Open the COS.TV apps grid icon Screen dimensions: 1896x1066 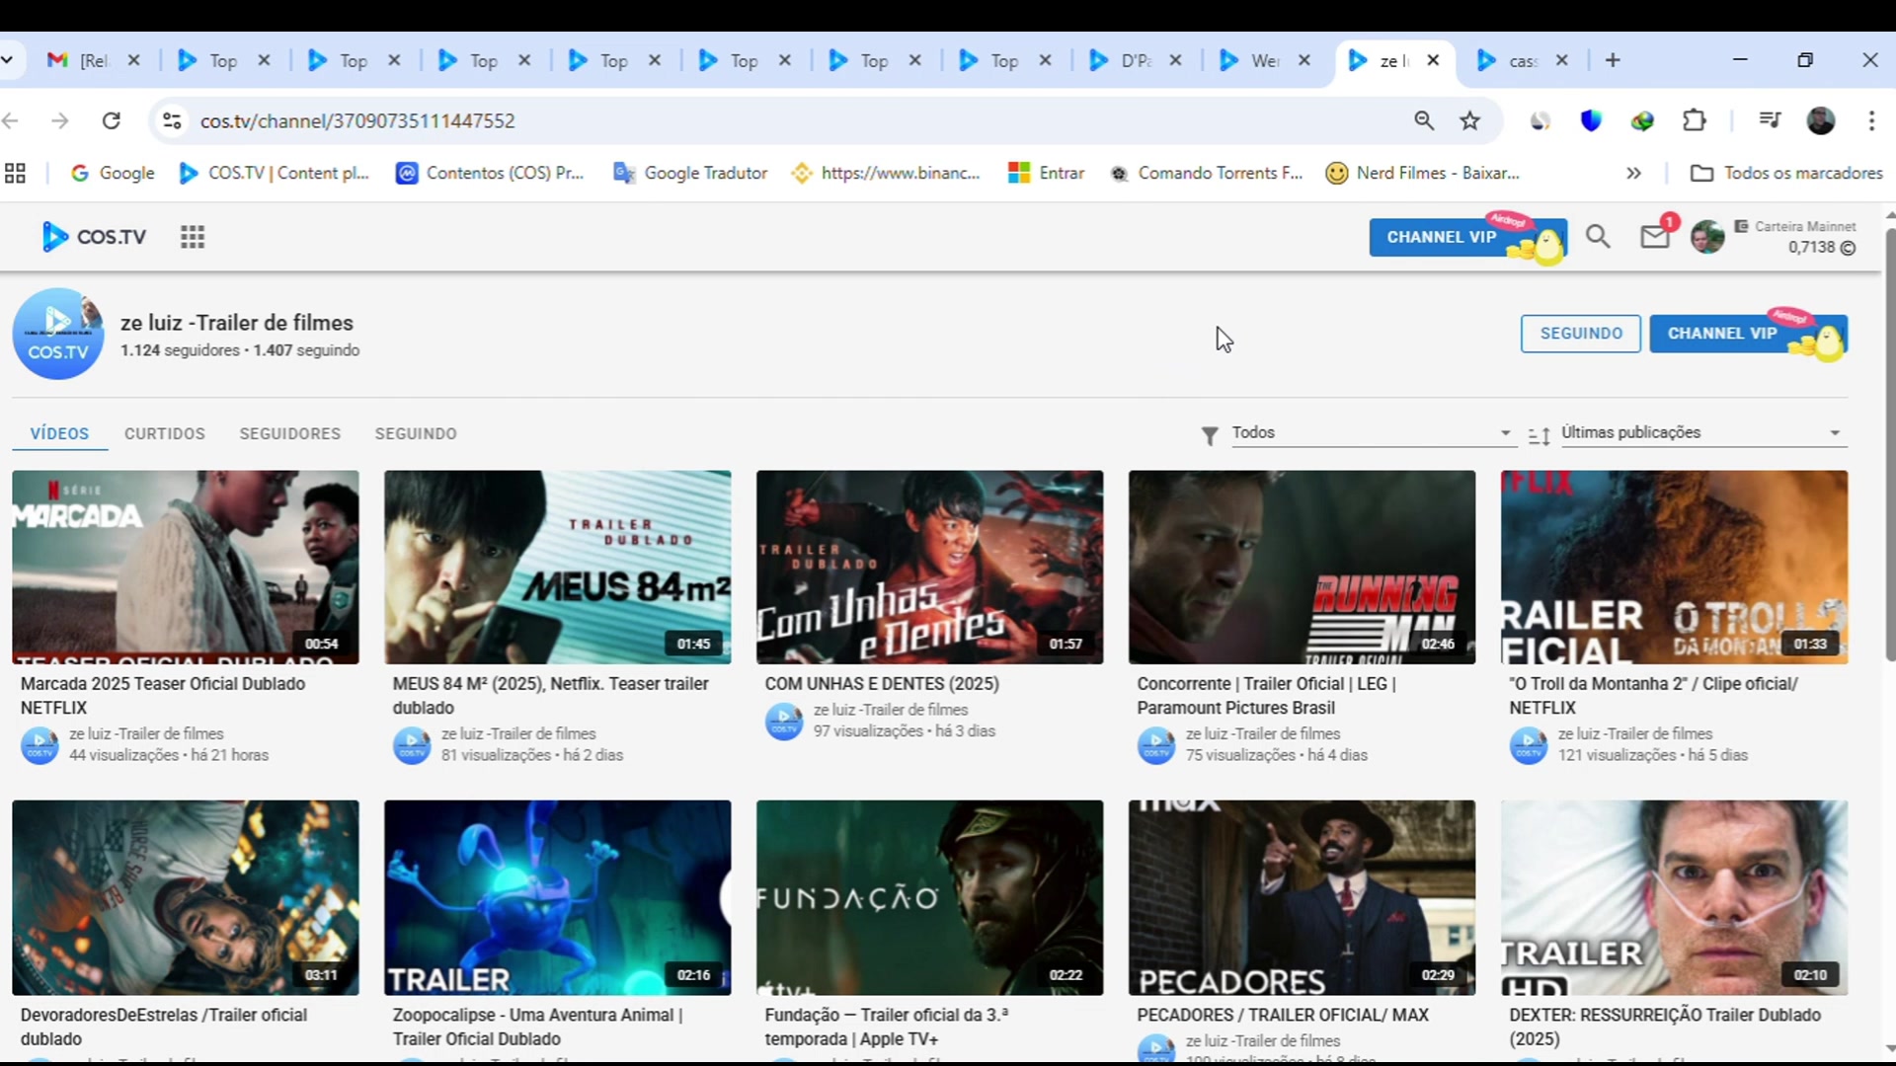coord(193,237)
